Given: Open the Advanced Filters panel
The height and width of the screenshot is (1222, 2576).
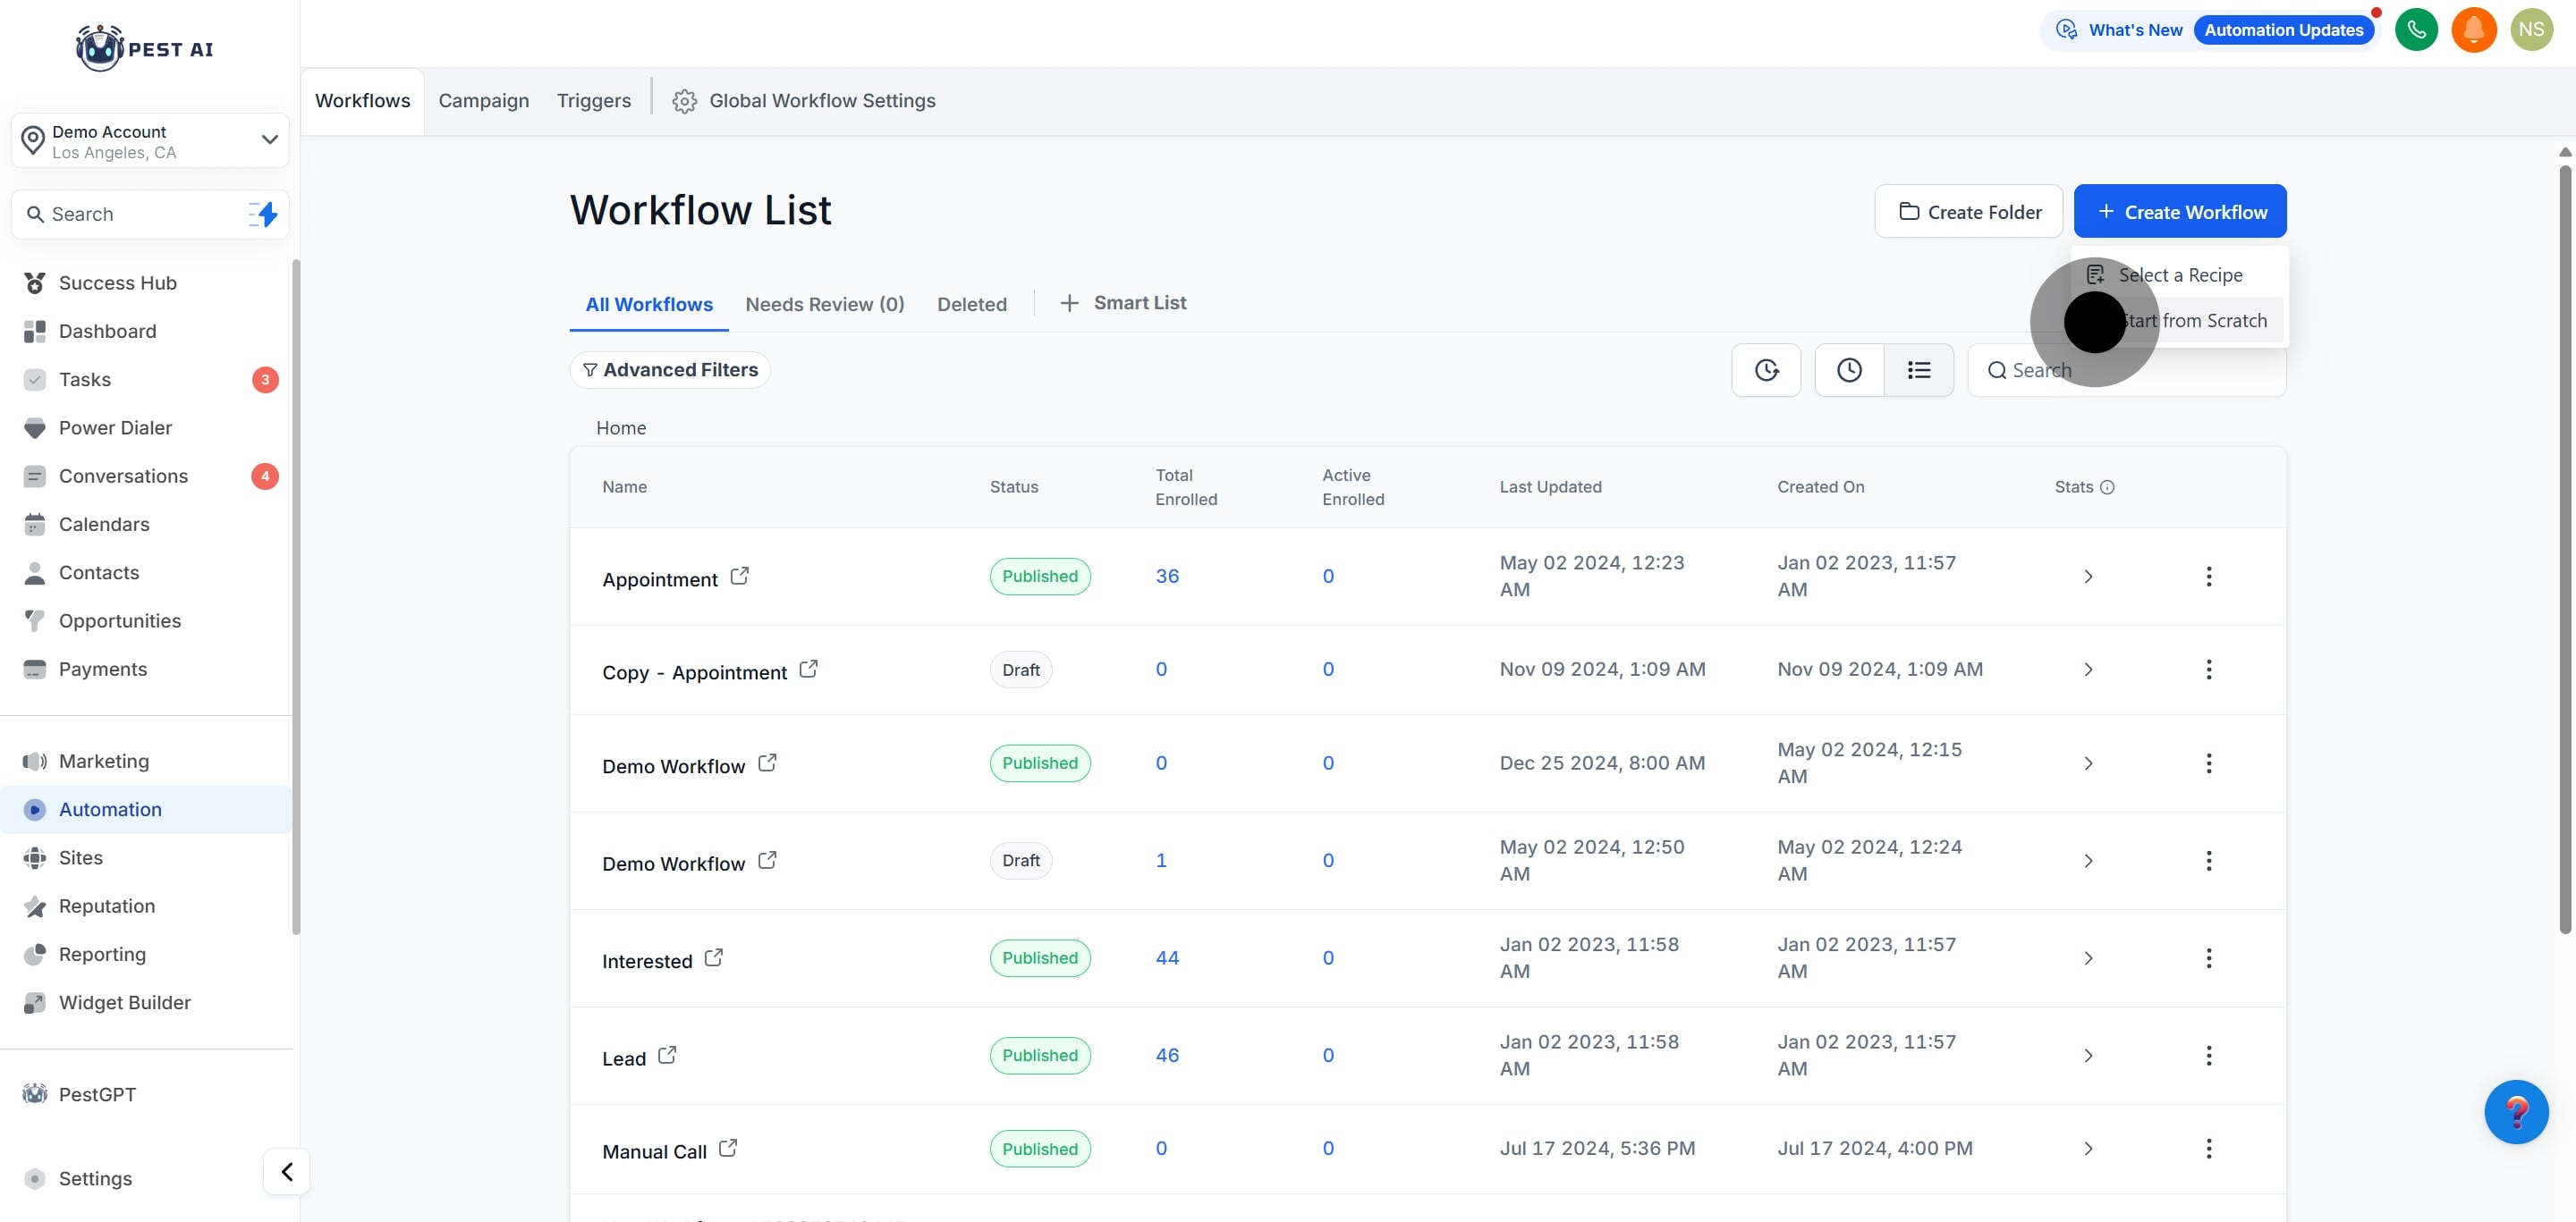Looking at the screenshot, I should (670, 370).
